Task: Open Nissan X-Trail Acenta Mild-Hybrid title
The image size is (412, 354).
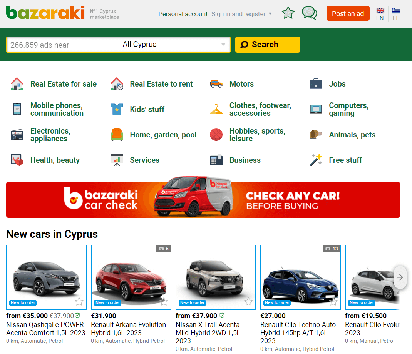Action: point(208,333)
